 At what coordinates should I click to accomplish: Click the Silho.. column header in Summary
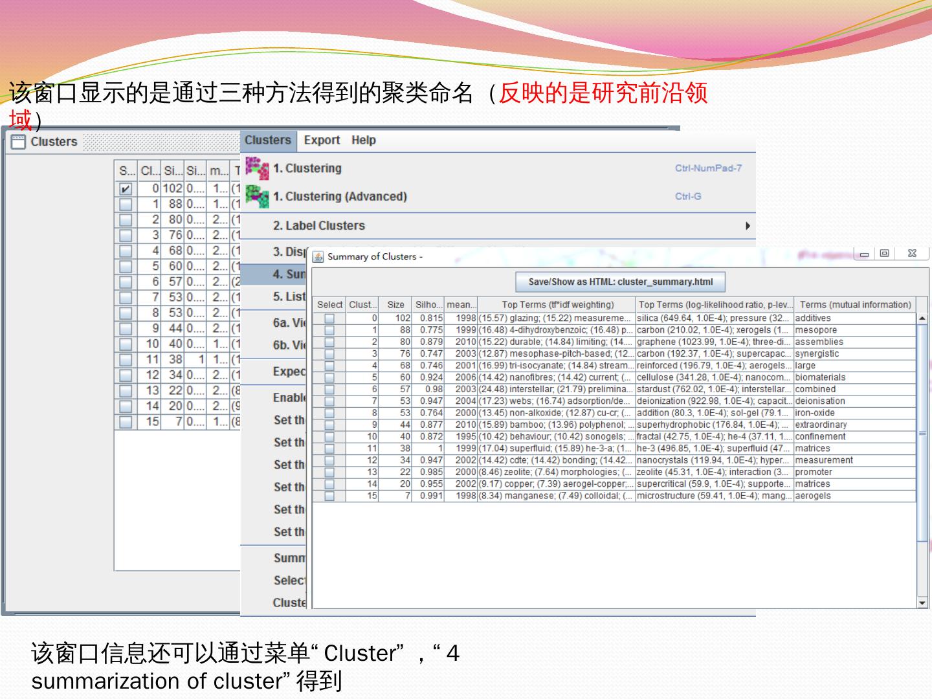(429, 305)
